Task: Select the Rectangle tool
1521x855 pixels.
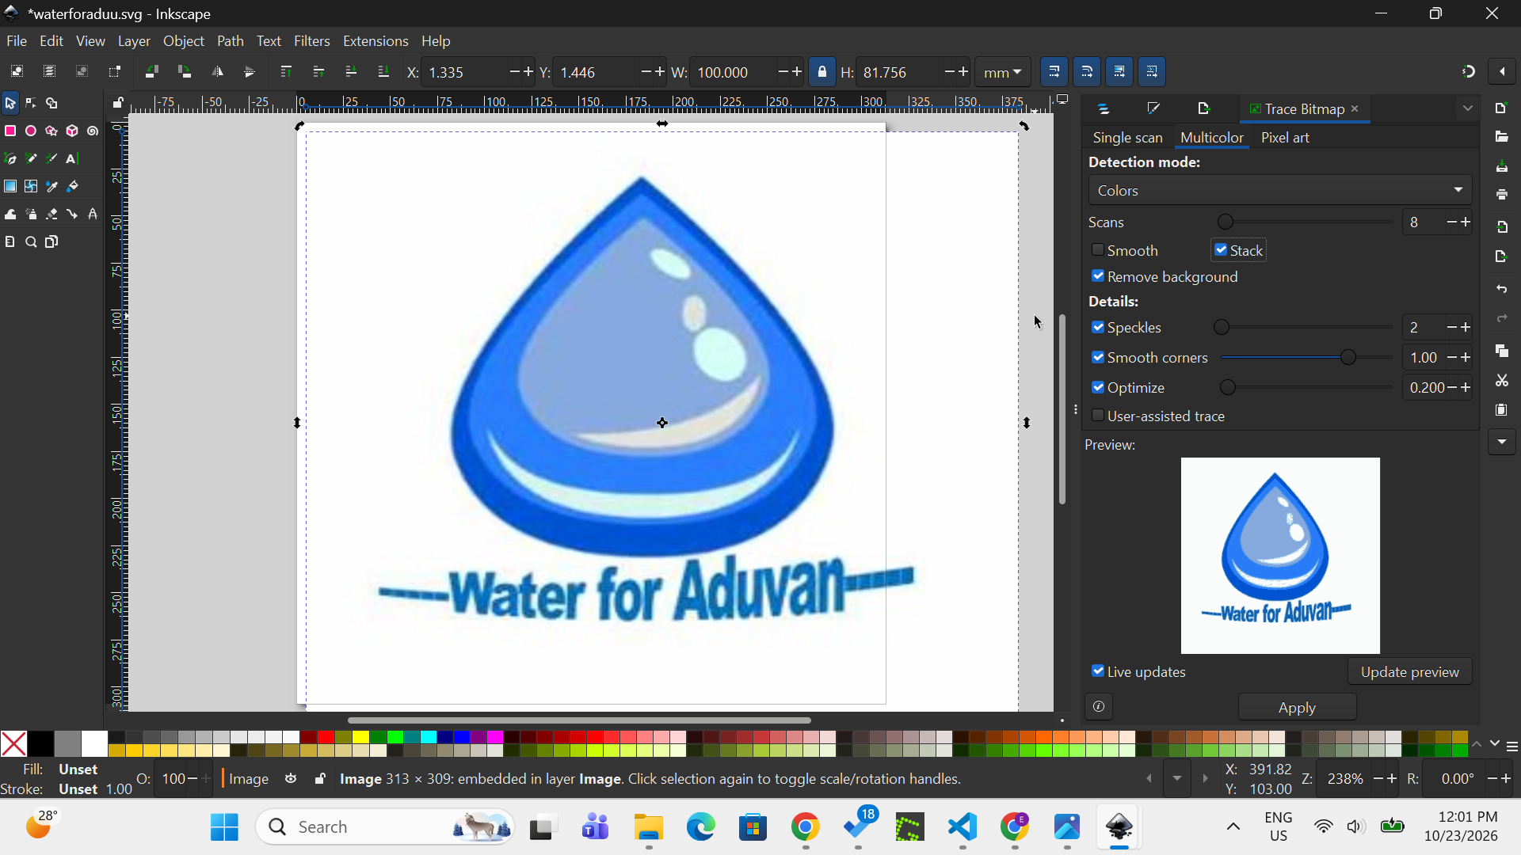Action: (x=10, y=131)
